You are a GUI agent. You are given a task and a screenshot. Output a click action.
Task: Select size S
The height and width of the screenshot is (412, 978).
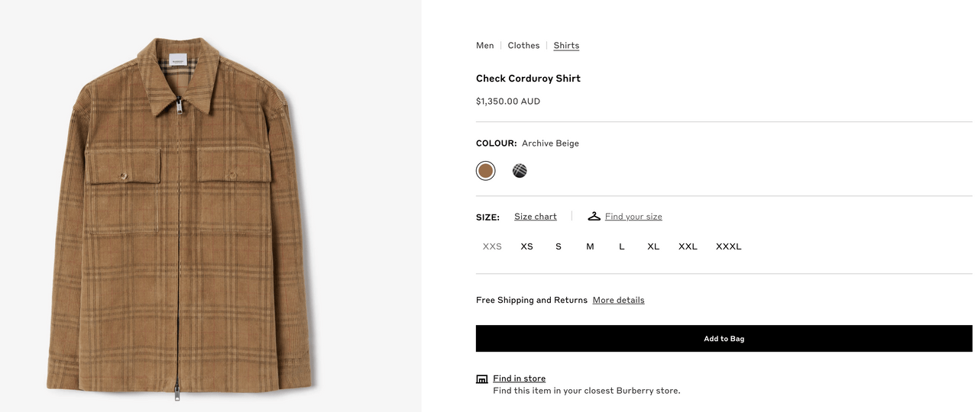pyautogui.click(x=559, y=246)
